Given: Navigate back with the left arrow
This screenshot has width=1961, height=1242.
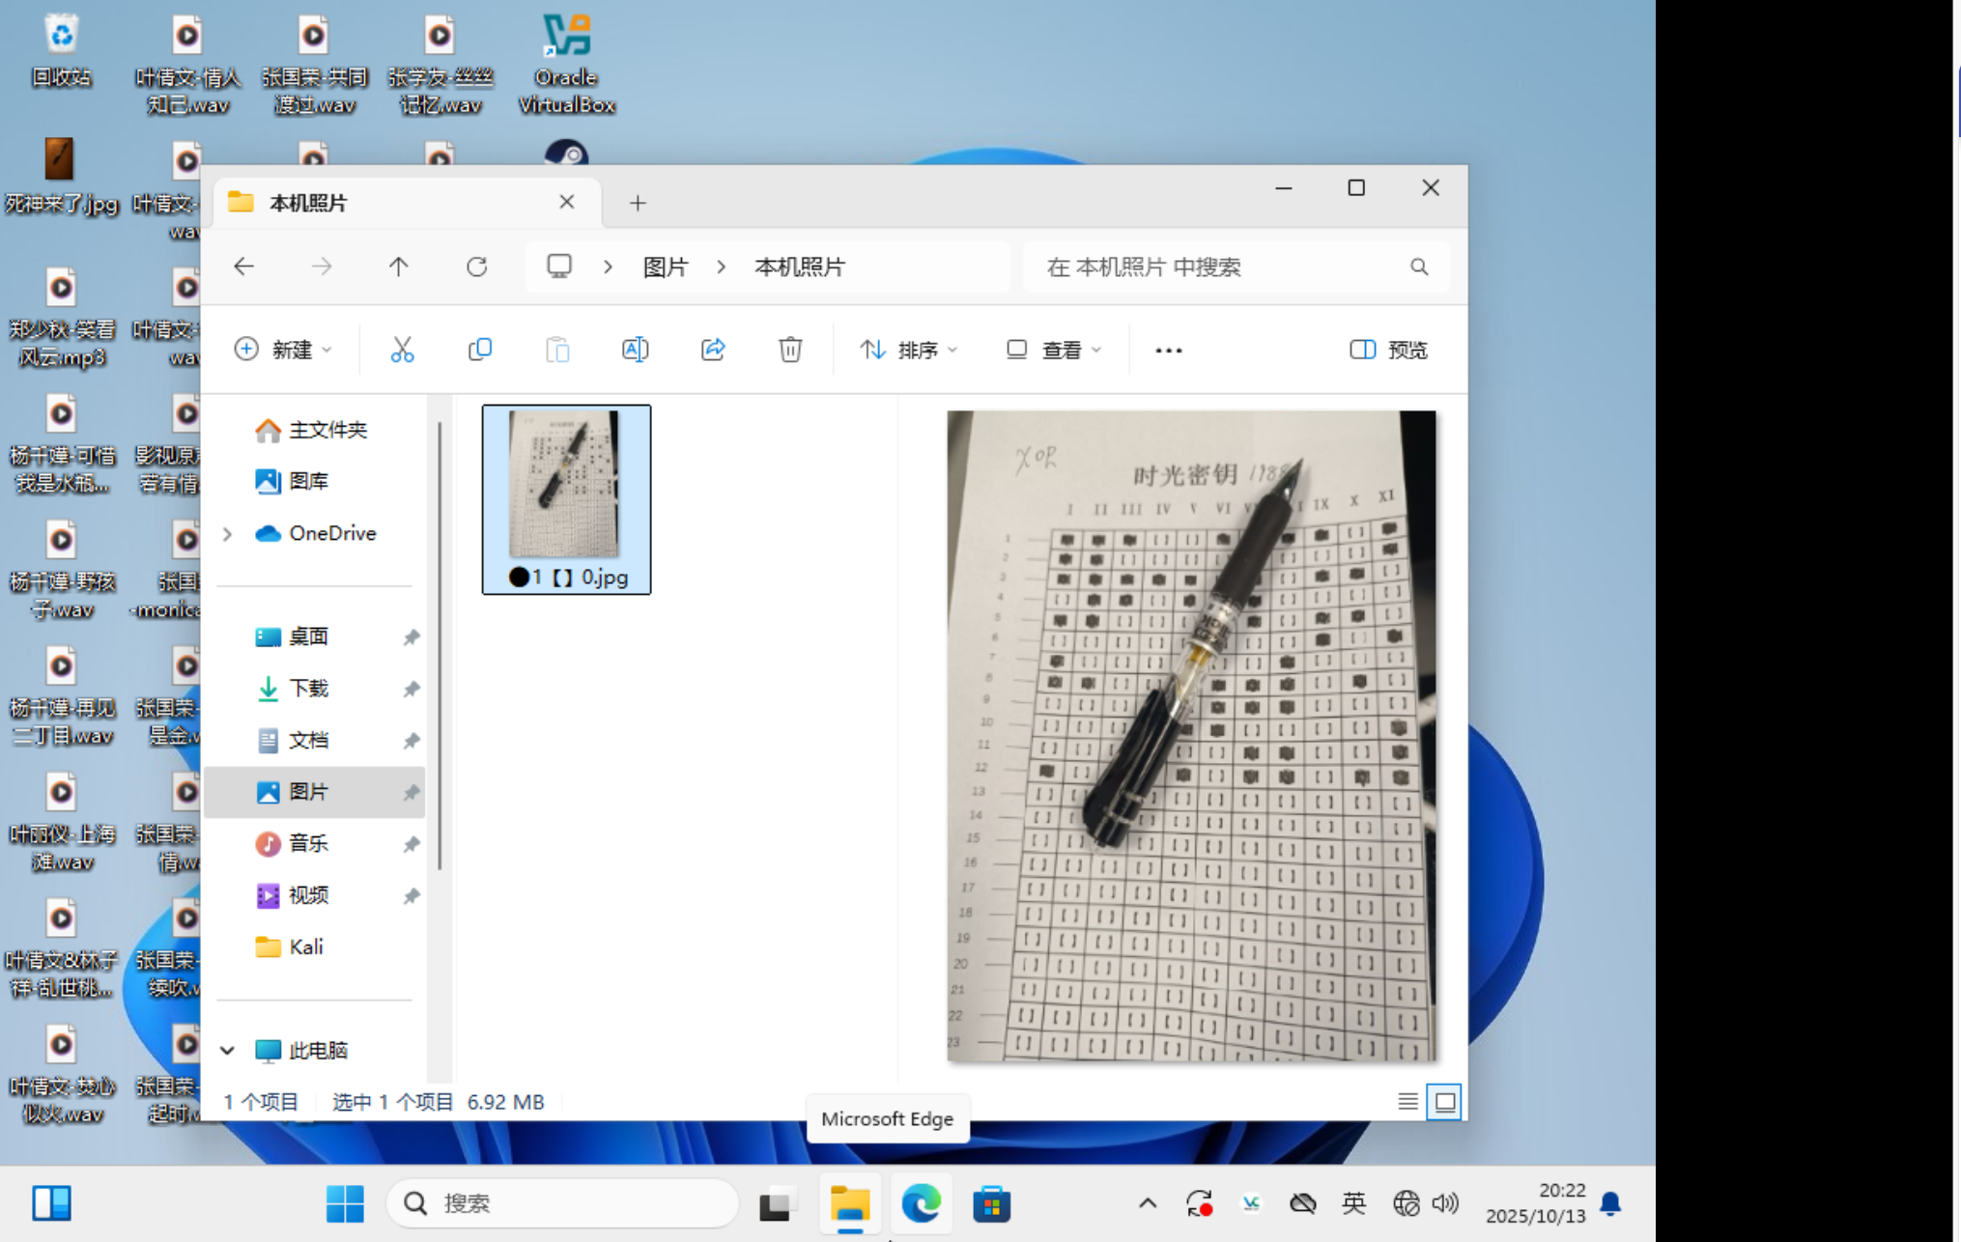Looking at the screenshot, I should [244, 267].
